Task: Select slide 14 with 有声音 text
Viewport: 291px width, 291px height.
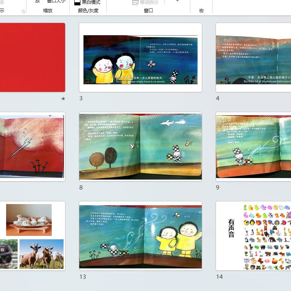Action: pos(253,236)
